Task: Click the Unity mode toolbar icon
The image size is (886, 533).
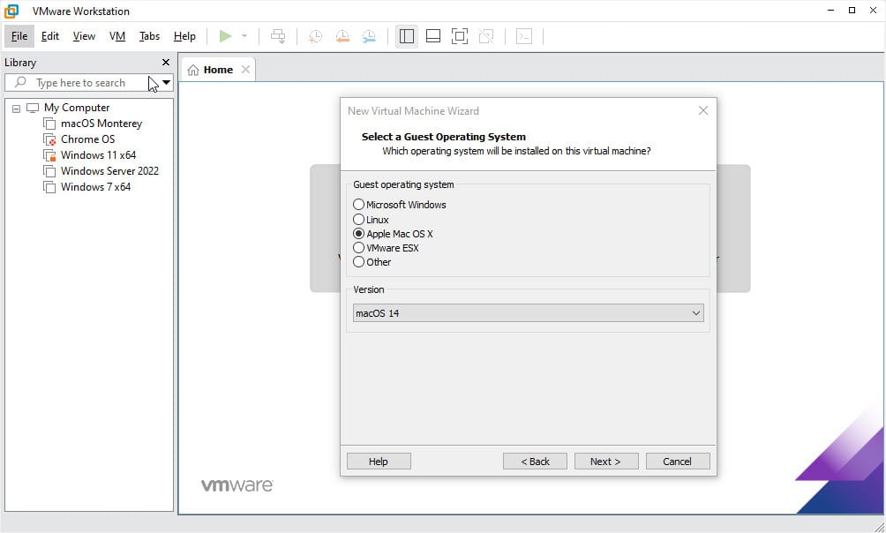Action: (x=486, y=36)
